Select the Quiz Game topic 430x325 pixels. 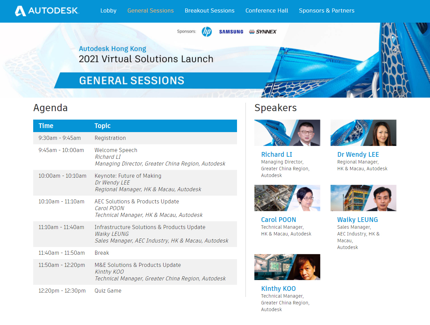(108, 291)
